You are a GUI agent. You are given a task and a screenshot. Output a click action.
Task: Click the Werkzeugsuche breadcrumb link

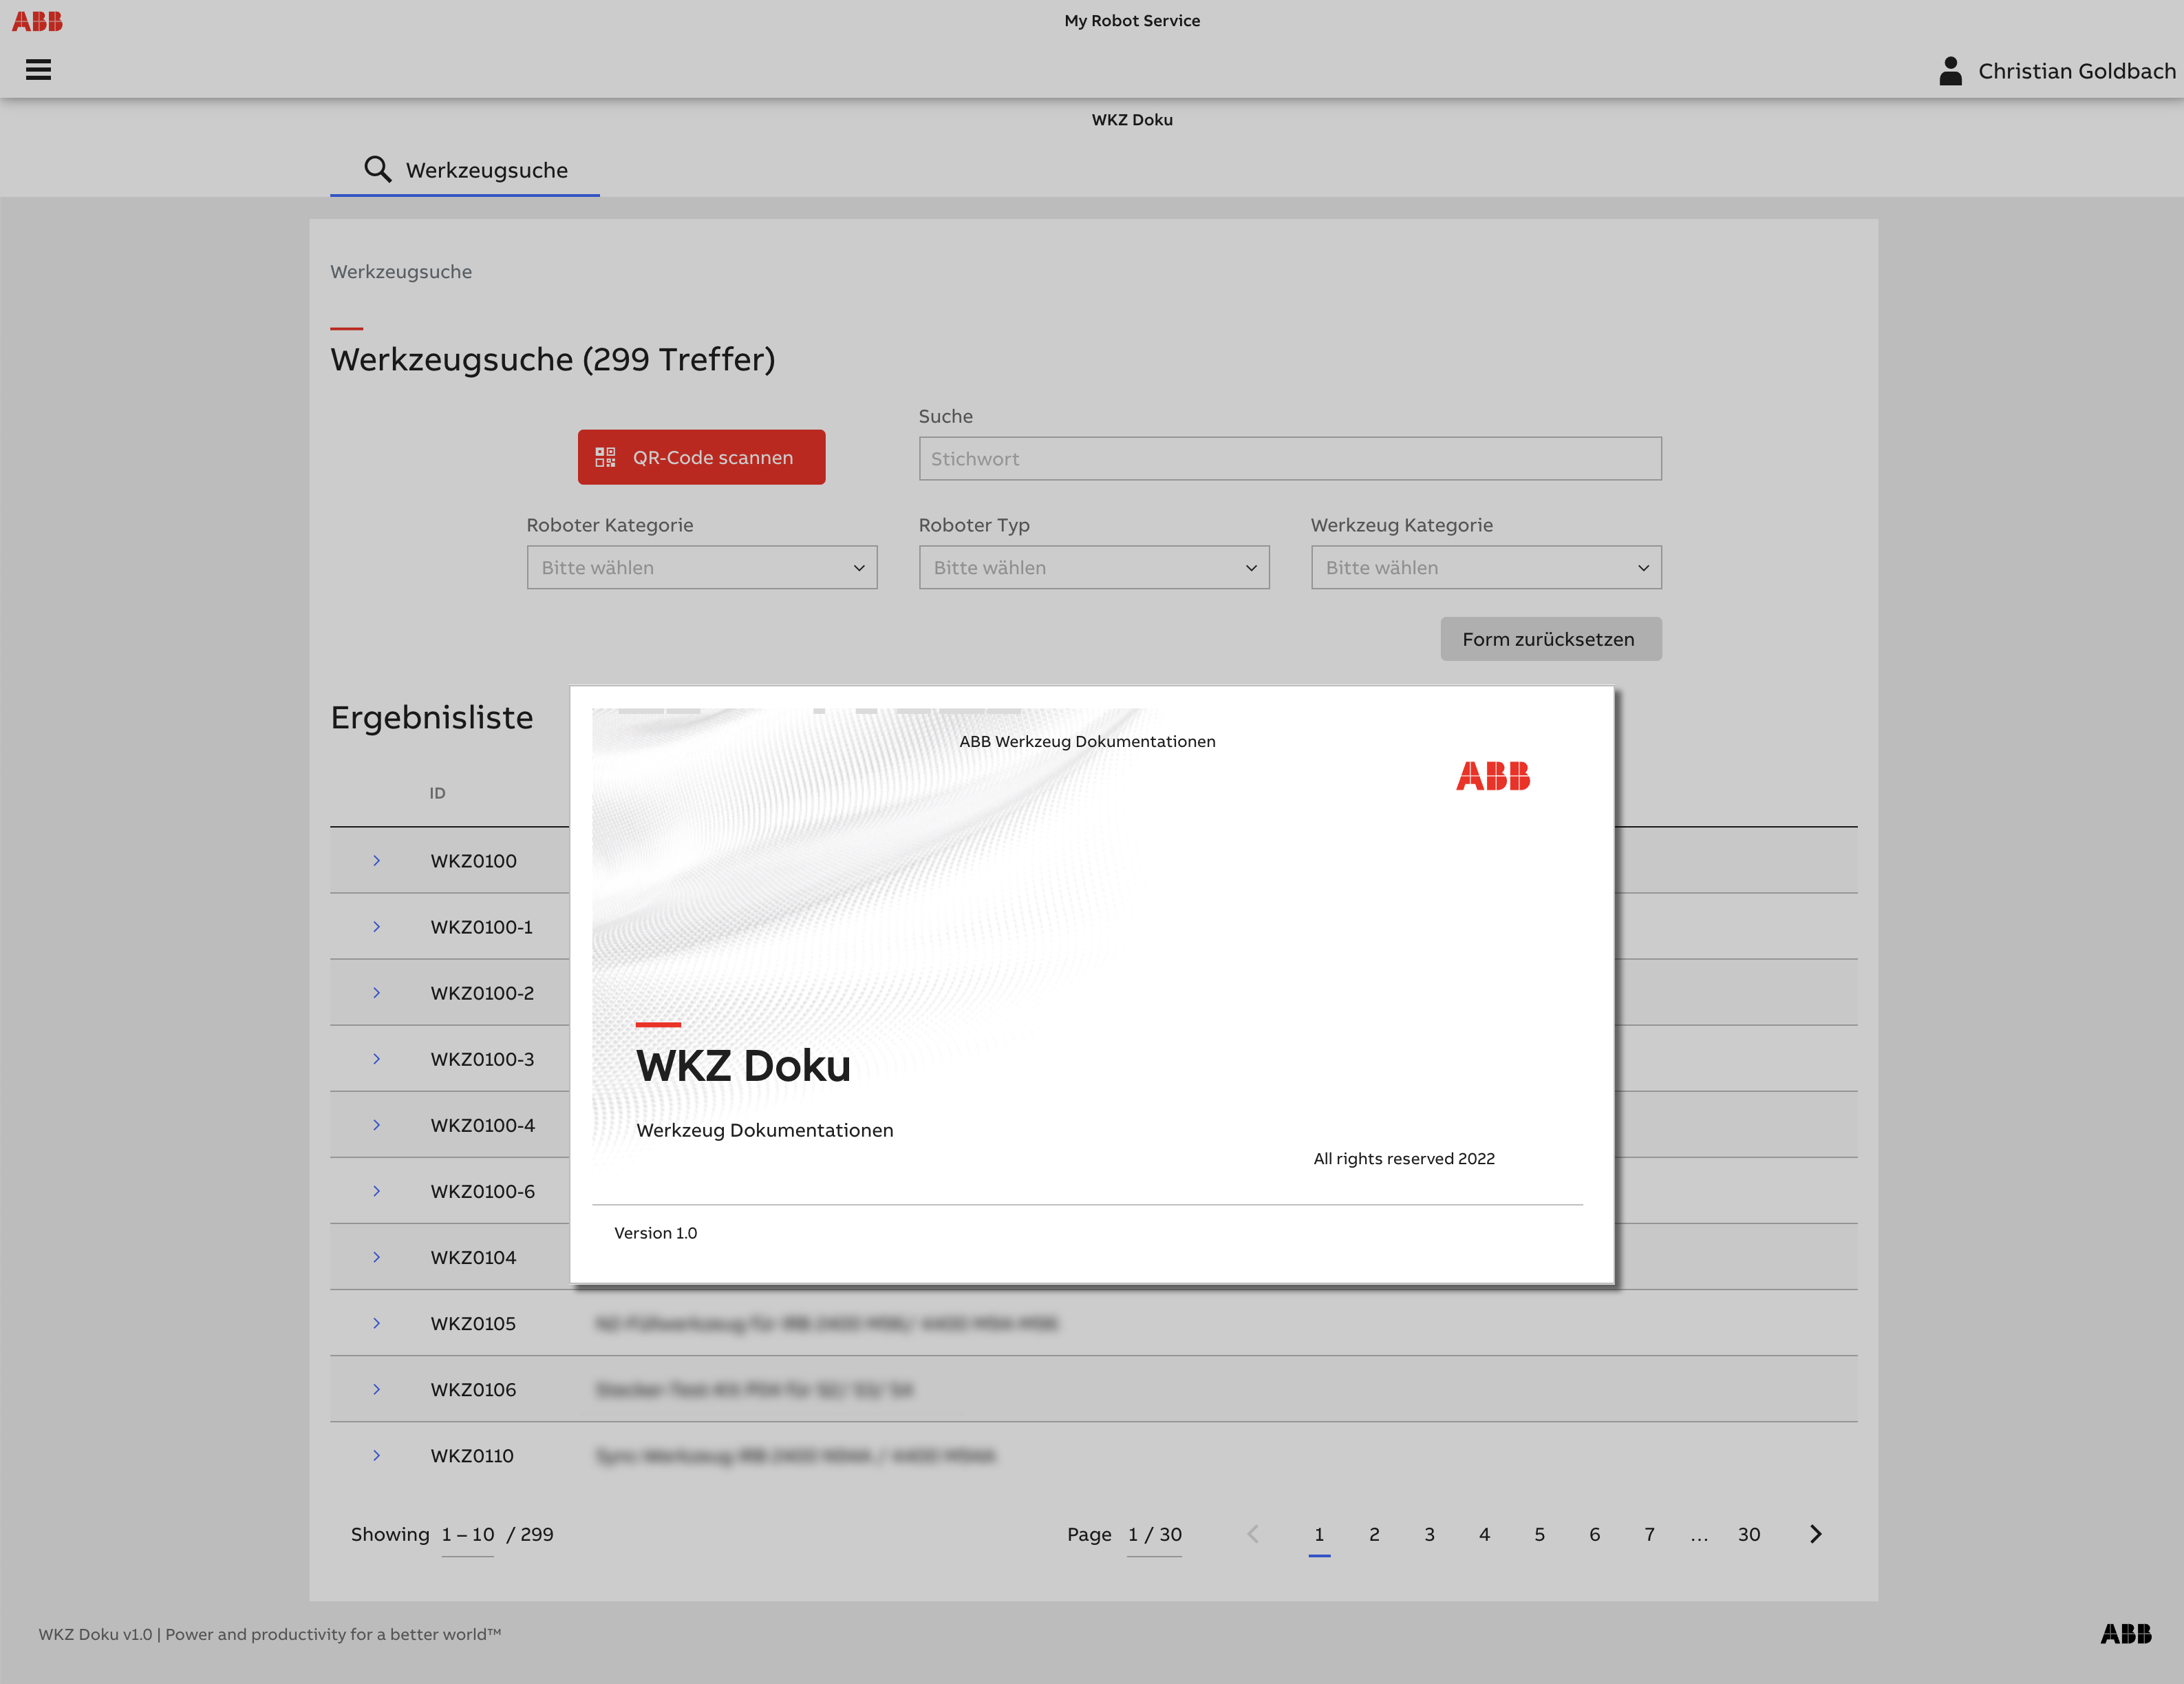(x=401, y=272)
